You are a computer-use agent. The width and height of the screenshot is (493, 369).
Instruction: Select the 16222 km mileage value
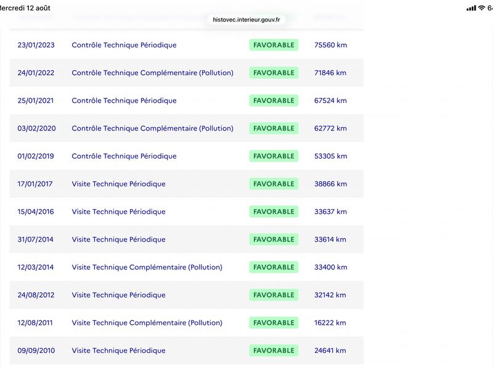(x=330, y=323)
